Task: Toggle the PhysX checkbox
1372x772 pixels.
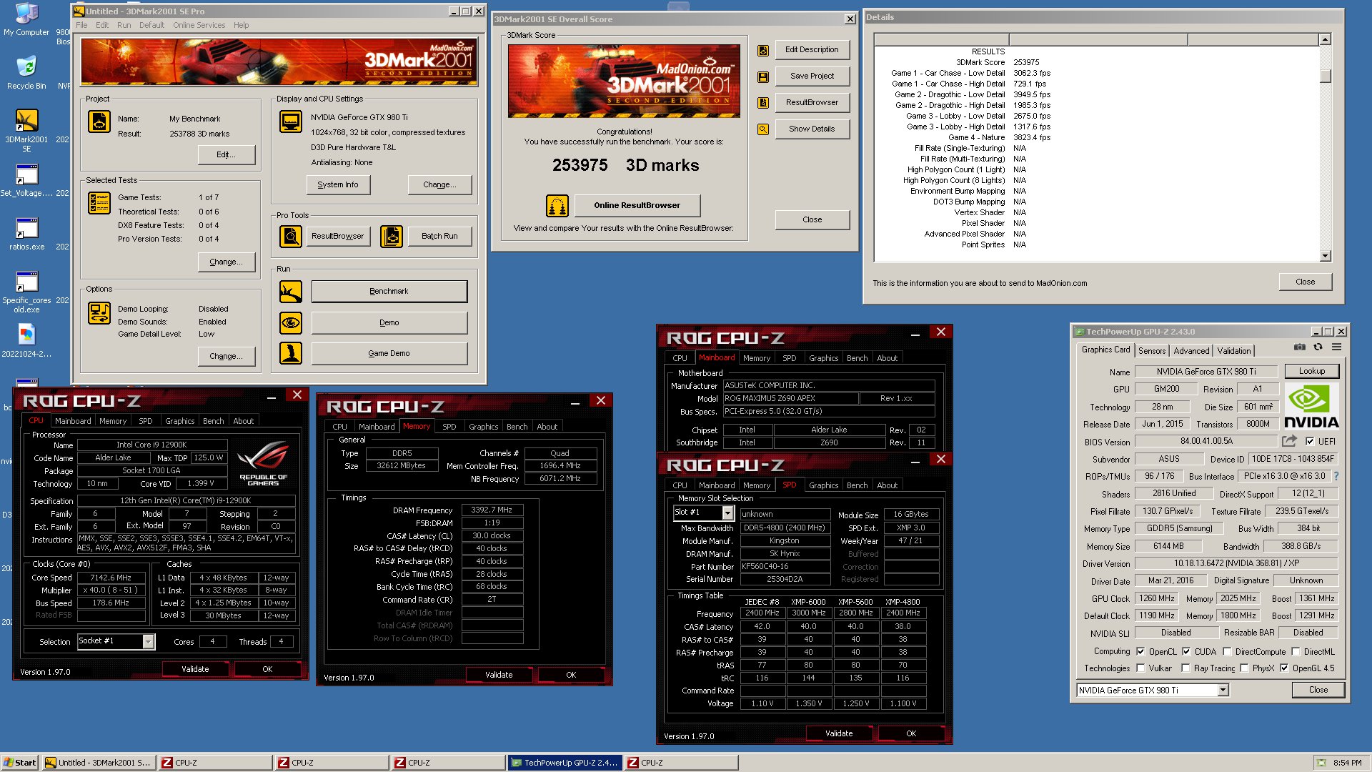Action: pos(1244,668)
